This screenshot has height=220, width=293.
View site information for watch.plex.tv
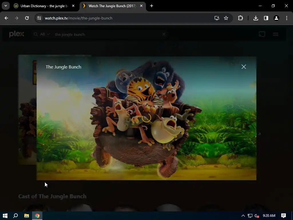[39, 18]
